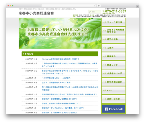The width and height of the screenshot is (145, 123).
Task: Click arrow icon beside KICS
Action: click(x=105, y=90)
